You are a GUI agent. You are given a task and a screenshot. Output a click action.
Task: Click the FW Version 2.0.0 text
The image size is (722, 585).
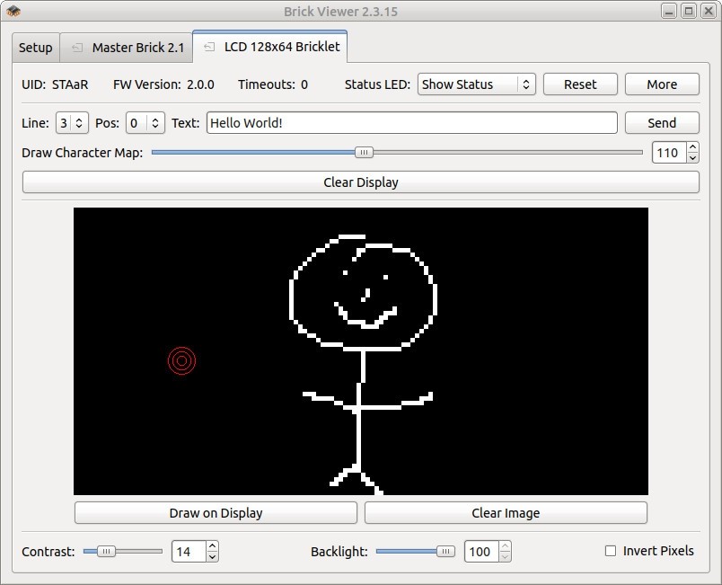[163, 84]
